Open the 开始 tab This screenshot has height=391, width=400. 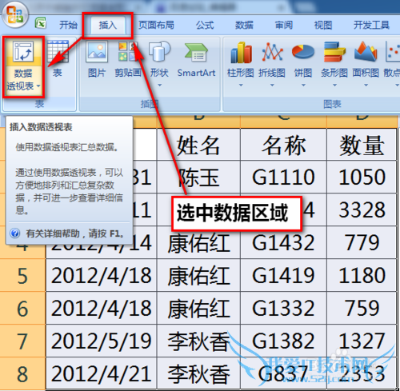pyautogui.click(x=68, y=25)
